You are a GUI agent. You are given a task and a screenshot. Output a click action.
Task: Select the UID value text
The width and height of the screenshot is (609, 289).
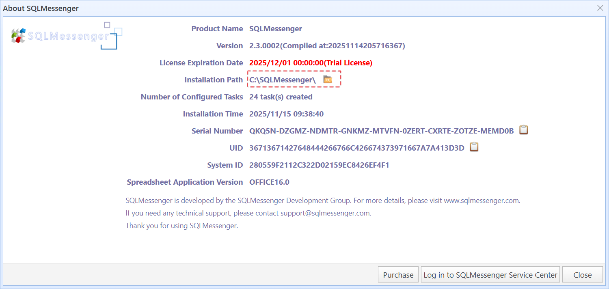[357, 148]
